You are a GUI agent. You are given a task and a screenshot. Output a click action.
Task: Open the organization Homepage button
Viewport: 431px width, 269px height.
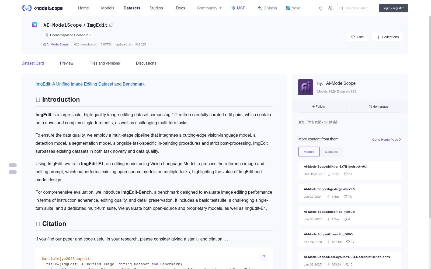tap(378, 107)
